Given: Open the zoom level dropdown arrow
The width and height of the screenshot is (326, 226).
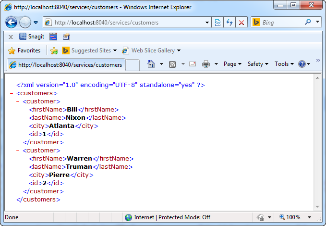Looking at the screenshot, I should point(309,217).
